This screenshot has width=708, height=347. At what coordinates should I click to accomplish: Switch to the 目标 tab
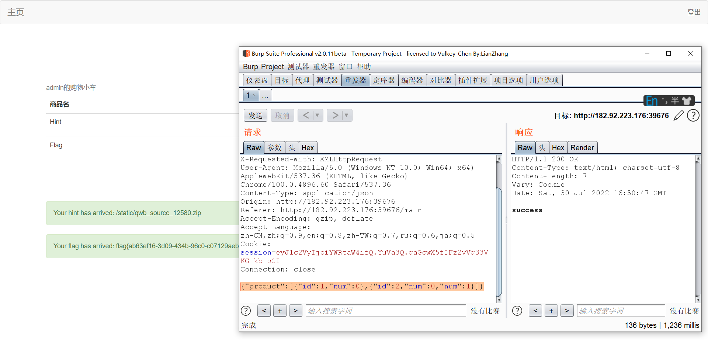(x=282, y=80)
